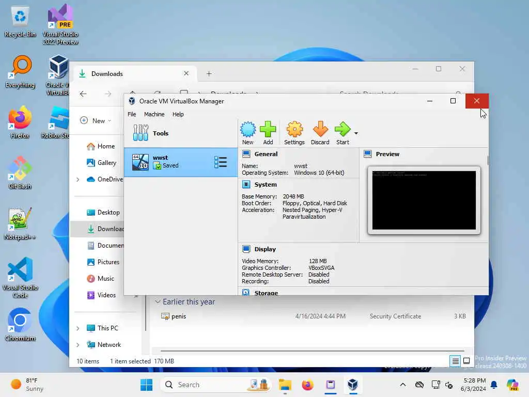
Task: Start the VM with green arrow icon
Action: pos(343,133)
